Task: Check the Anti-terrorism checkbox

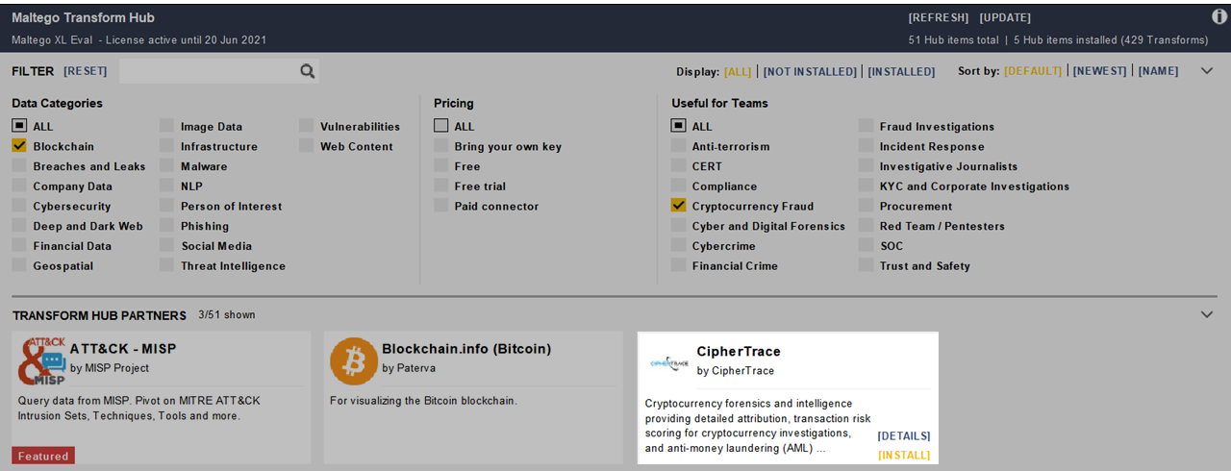Action: (x=678, y=146)
